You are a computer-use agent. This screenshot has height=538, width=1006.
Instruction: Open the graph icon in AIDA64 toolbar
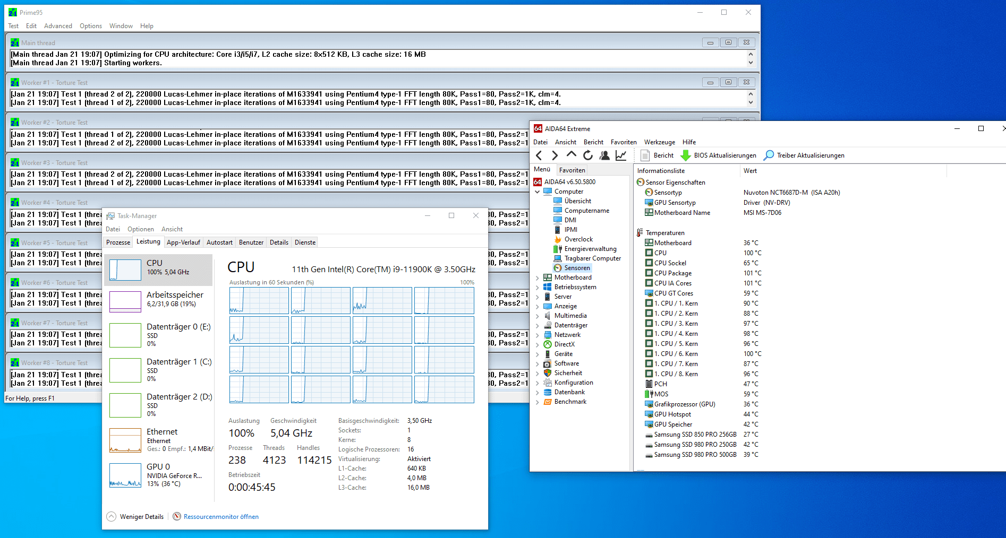(621, 155)
